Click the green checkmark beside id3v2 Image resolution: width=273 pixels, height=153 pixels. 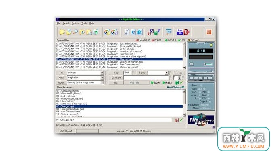click(x=181, y=83)
